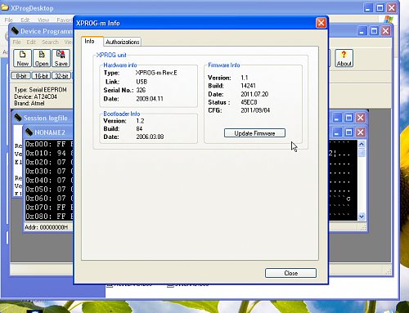The image size is (409, 313).
Task: Open the About help icon
Action: coord(344,58)
